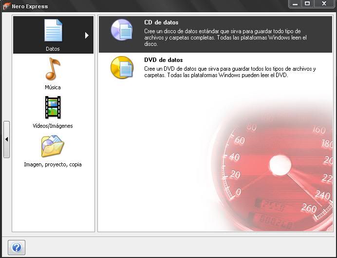337x258 pixels.
Task: Select the Imagen, proyecto, copia label
Action: pos(53,165)
